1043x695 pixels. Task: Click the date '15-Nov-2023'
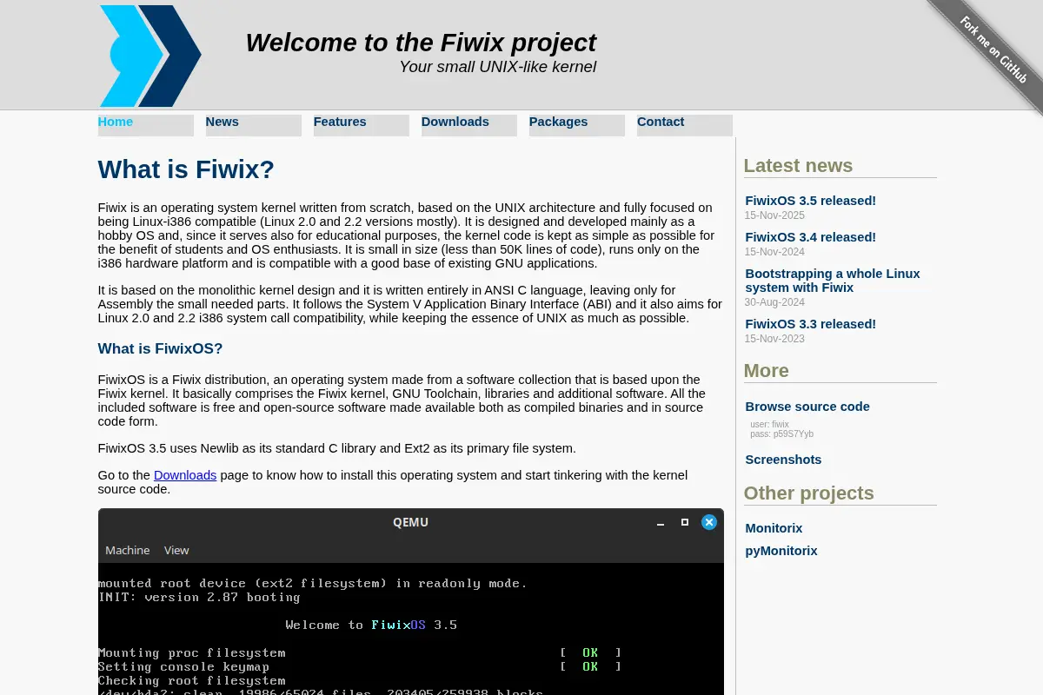pyautogui.click(x=774, y=339)
